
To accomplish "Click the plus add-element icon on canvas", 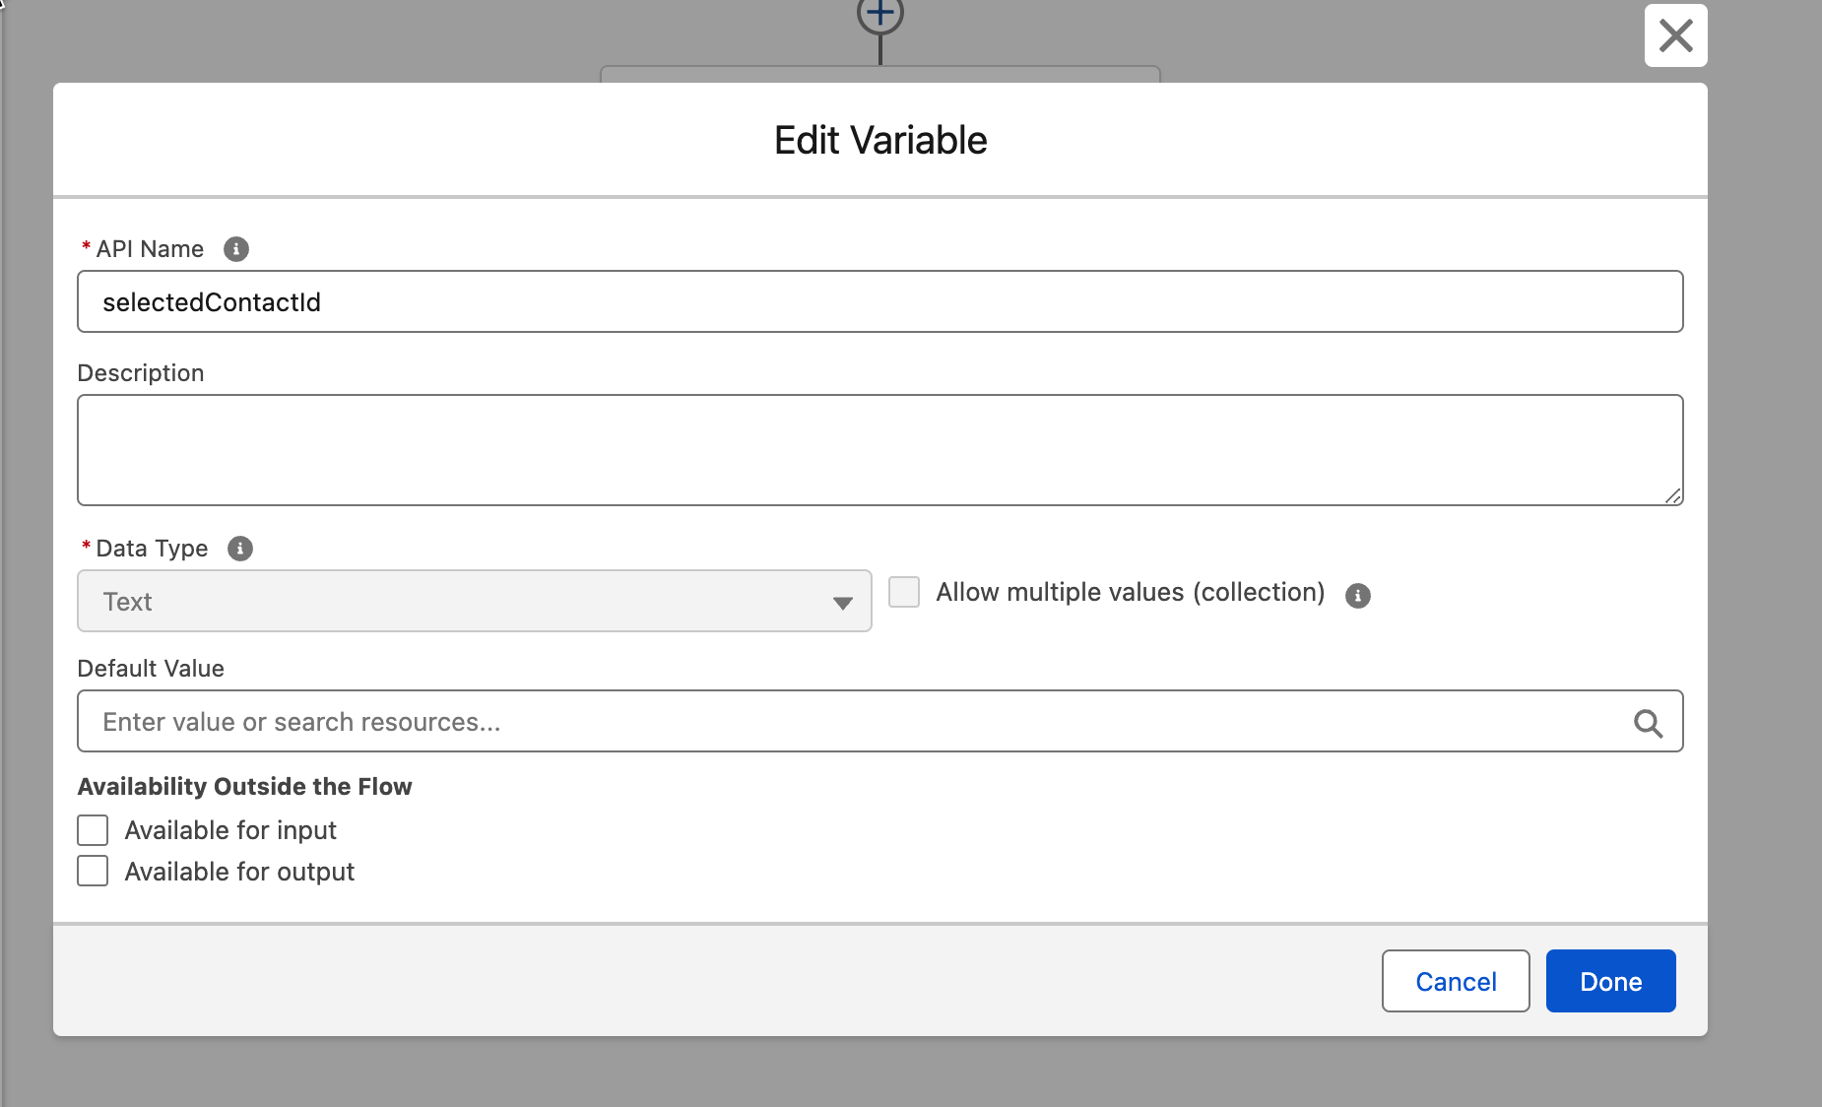I will click(879, 15).
